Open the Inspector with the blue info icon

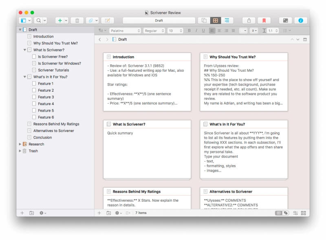pyautogui.click(x=300, y=20)
